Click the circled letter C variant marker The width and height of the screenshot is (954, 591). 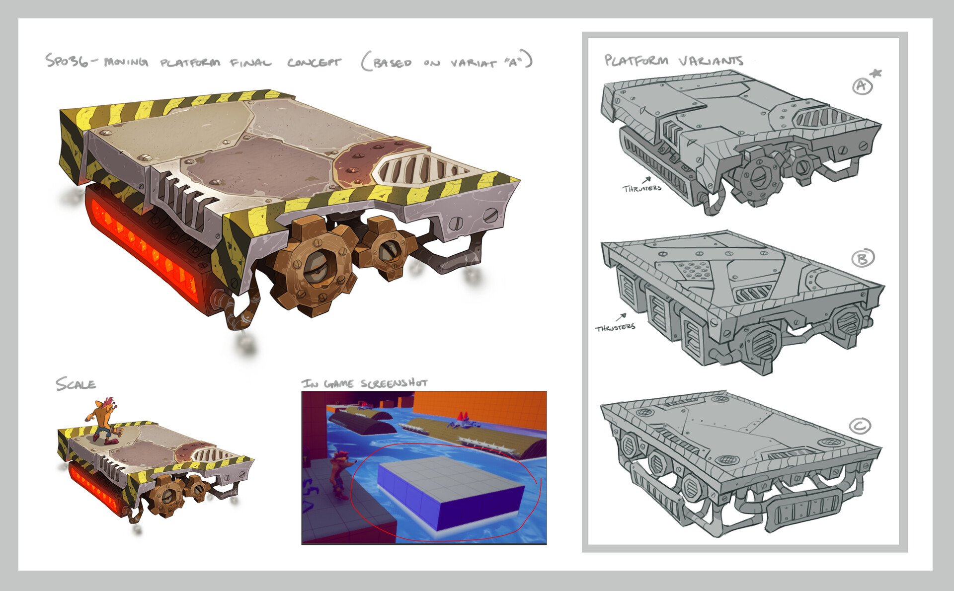point(860,426)
